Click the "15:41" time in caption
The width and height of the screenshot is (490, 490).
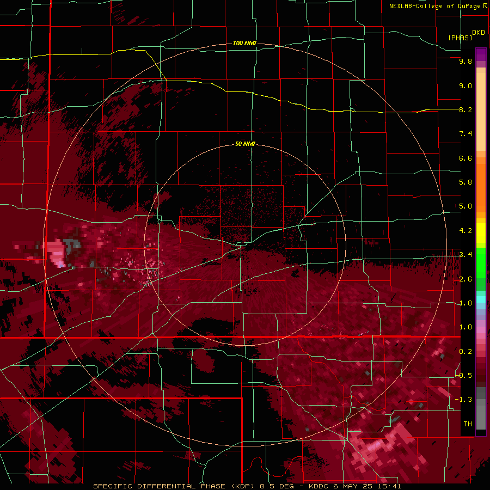click(x=389, y=486)
